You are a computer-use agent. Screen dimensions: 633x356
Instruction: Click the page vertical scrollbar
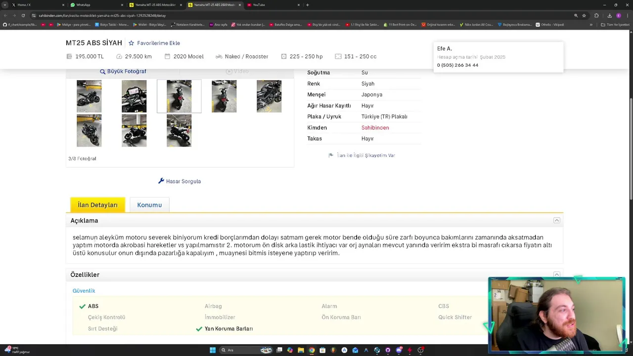coord(631,148)
